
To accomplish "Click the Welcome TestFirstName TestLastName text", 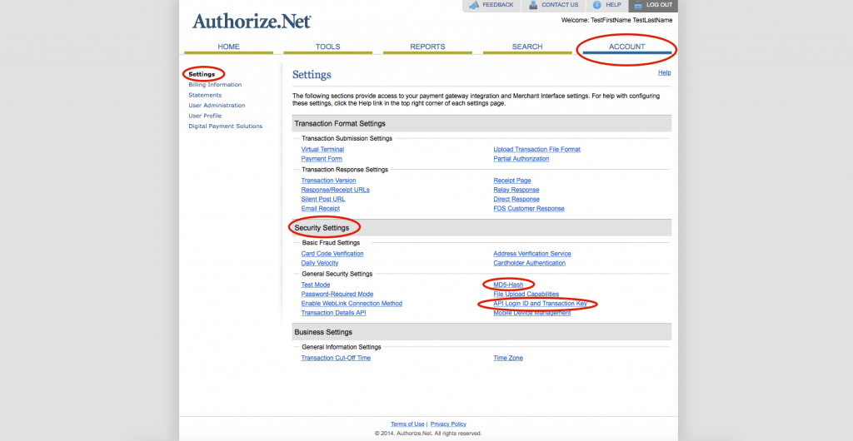I will coord(616,20).
